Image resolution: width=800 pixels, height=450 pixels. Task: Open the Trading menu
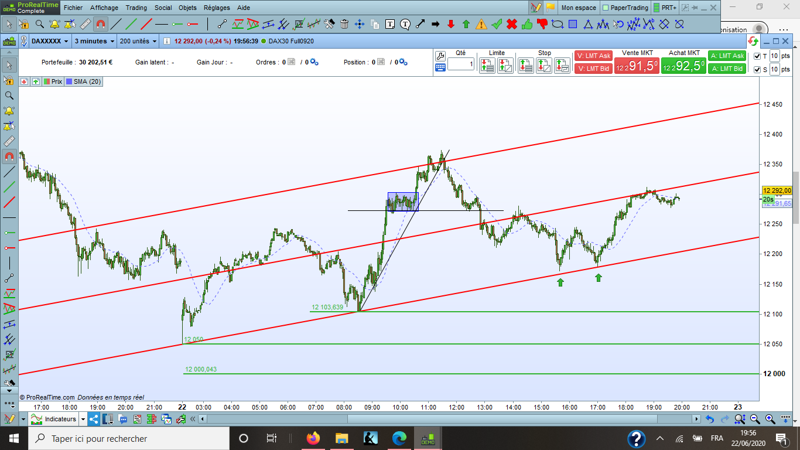[136, 8]
